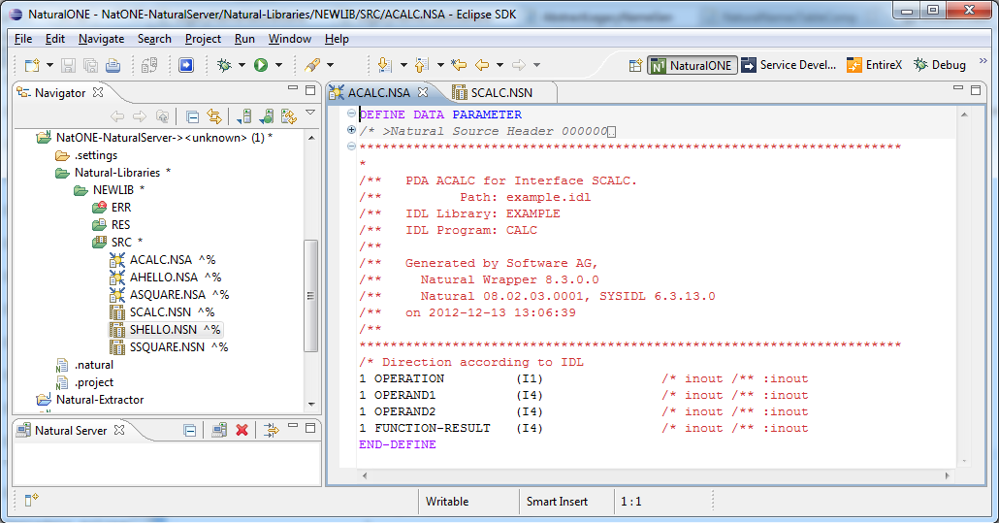
Task: Open the Run launch dropdown arrow
Action: [x=278, y=65]
